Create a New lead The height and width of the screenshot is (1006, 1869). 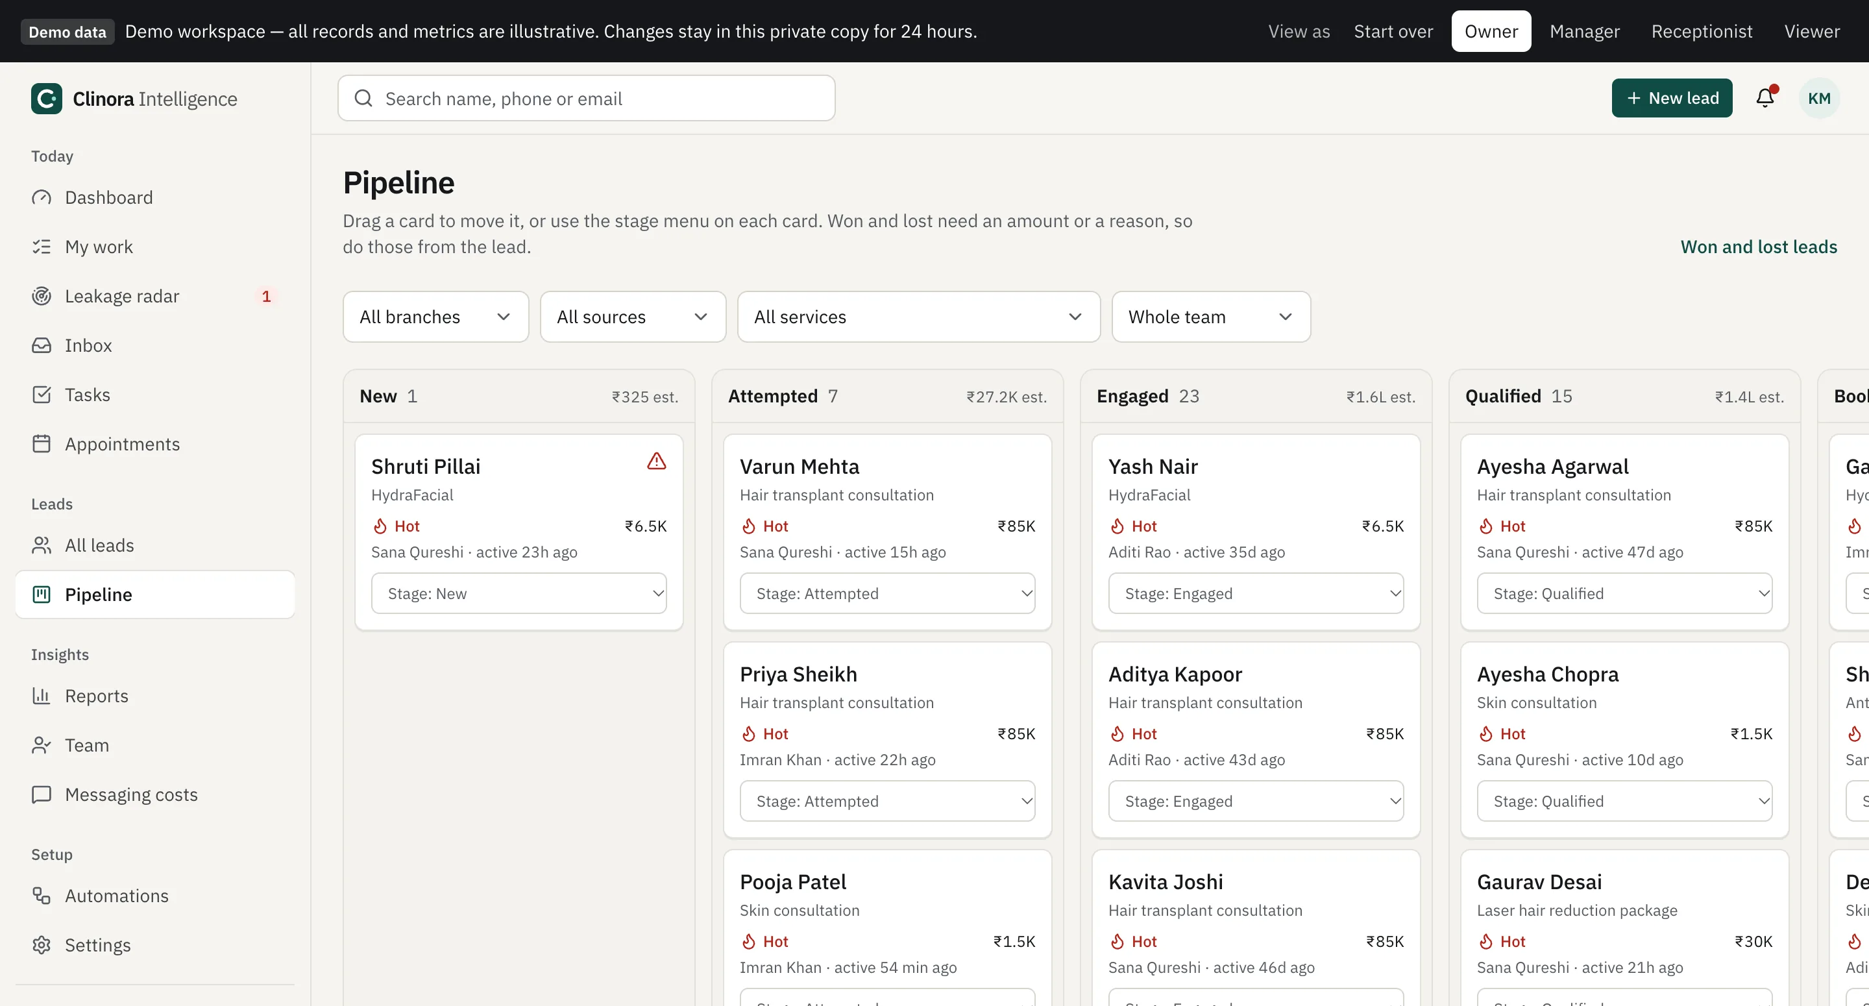click(x=1672, y=98)
